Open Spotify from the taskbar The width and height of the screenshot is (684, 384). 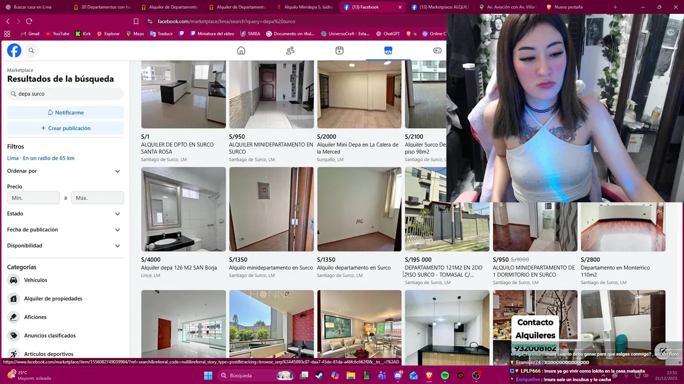point(445,375)
